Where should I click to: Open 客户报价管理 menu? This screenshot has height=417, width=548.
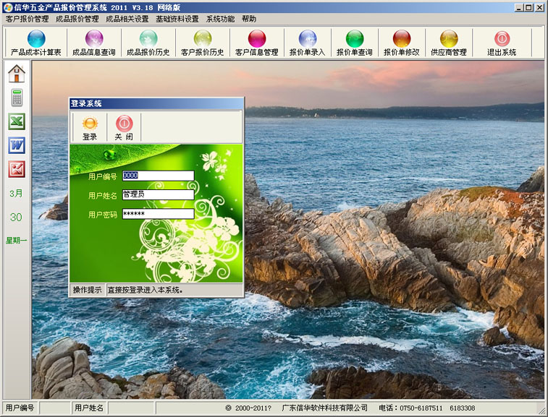(28, 19)
